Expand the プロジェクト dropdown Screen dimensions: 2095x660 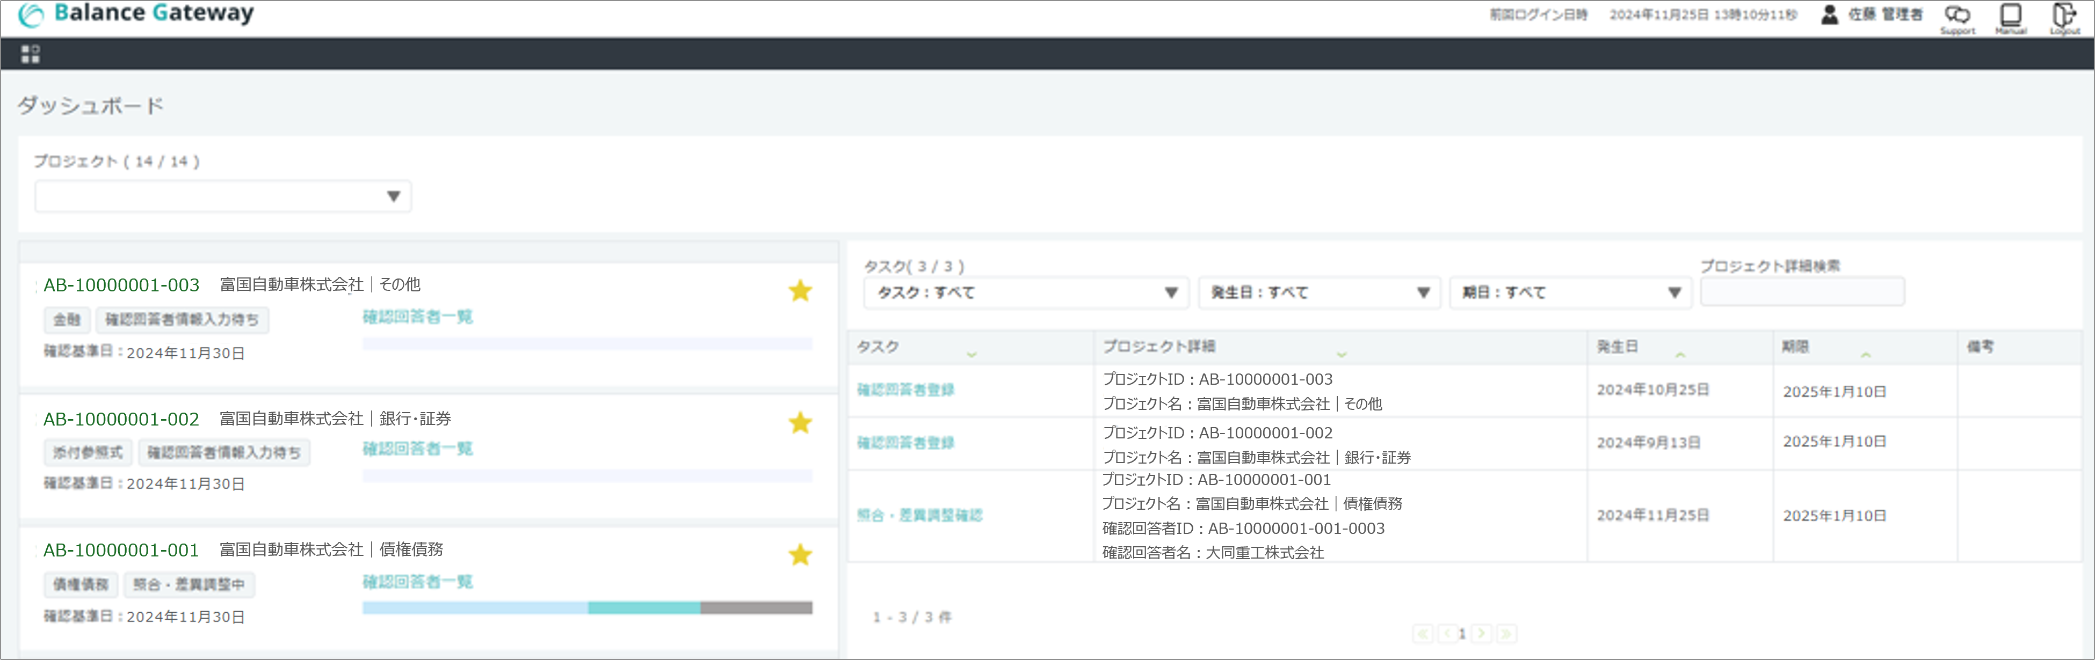pyautogui.click(x=223, y=197)
